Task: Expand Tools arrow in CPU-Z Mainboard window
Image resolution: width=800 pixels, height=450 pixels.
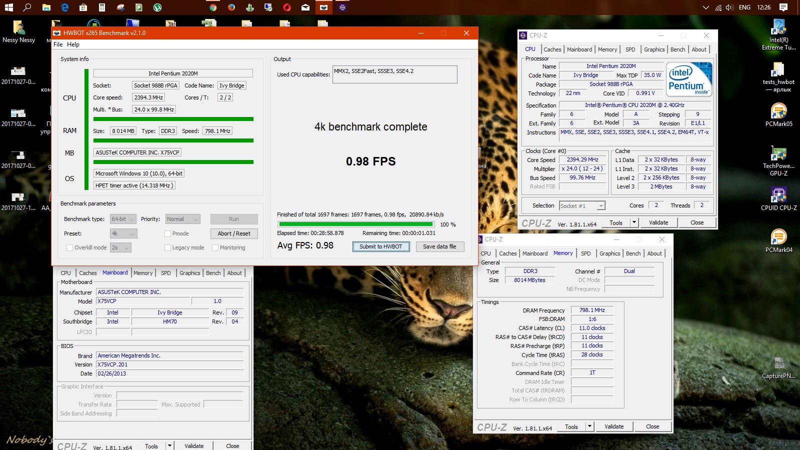Action: (x=169, y=446)
